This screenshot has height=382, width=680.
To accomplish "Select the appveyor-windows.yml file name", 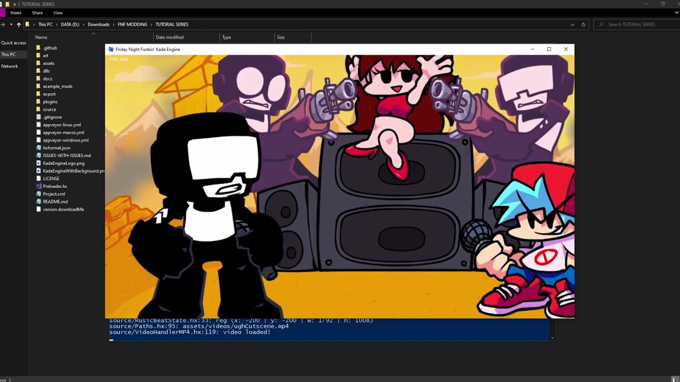I will coord(65,140).
